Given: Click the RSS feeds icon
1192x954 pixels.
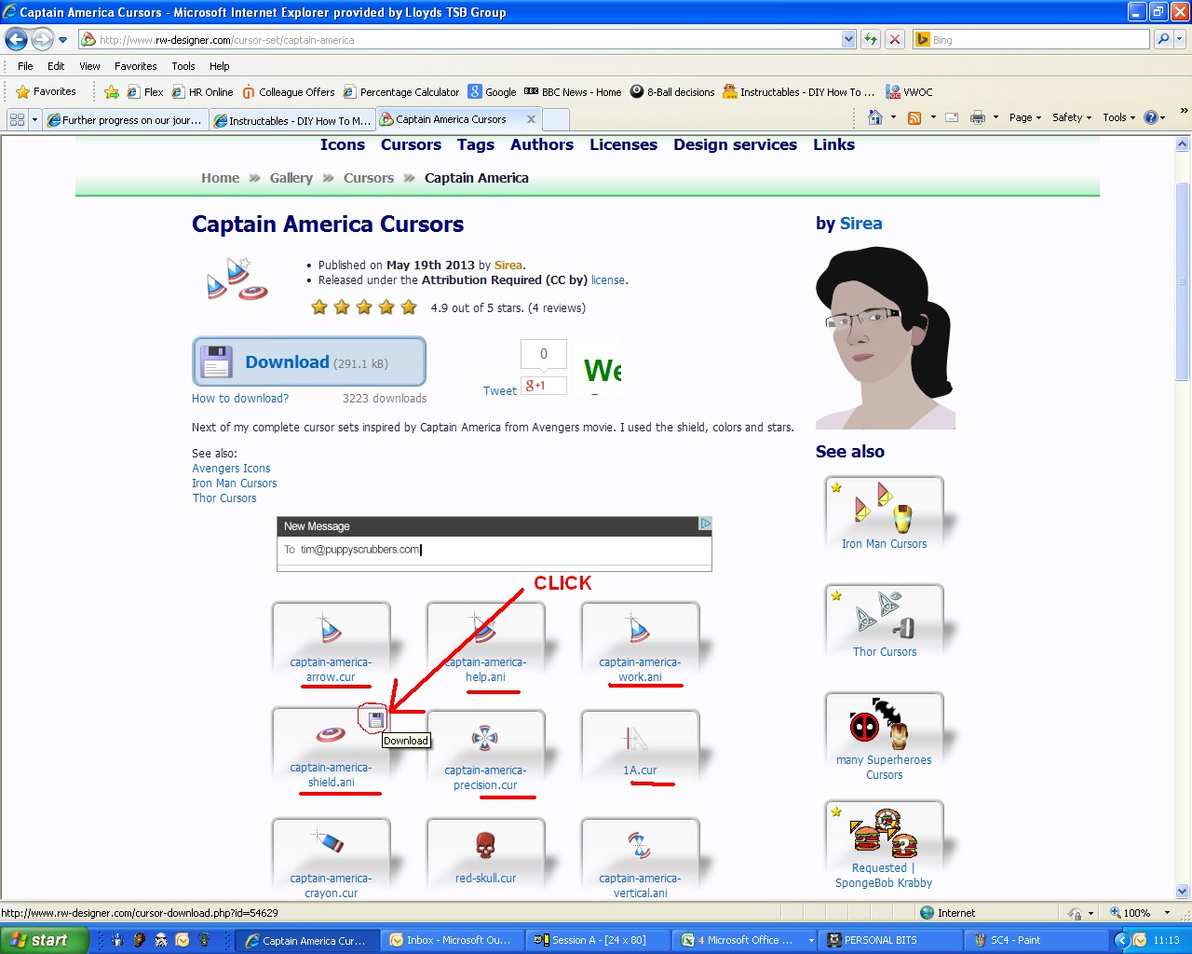Looking at the screenshot, I should 914,117.
